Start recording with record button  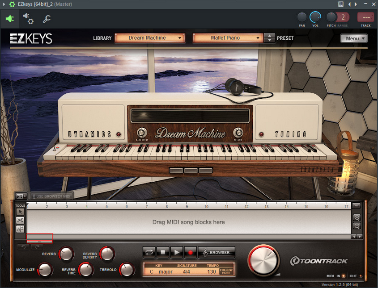coord(191,252)
